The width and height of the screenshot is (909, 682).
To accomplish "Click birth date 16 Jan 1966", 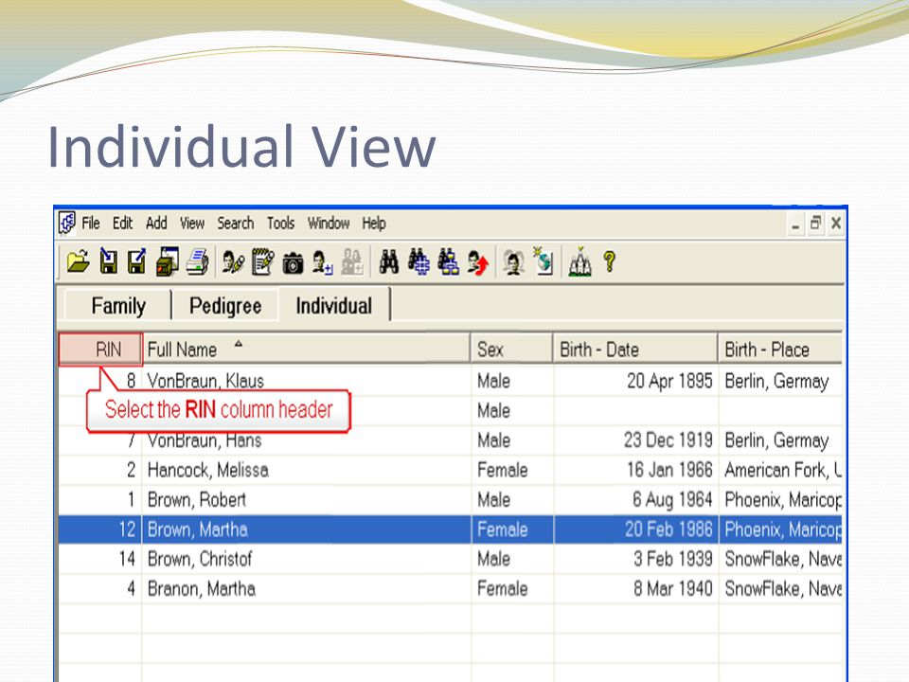I will click(669, 470).
